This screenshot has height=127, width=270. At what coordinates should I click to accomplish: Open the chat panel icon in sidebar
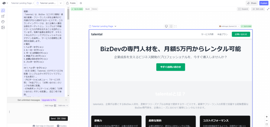tap(3, 11)
